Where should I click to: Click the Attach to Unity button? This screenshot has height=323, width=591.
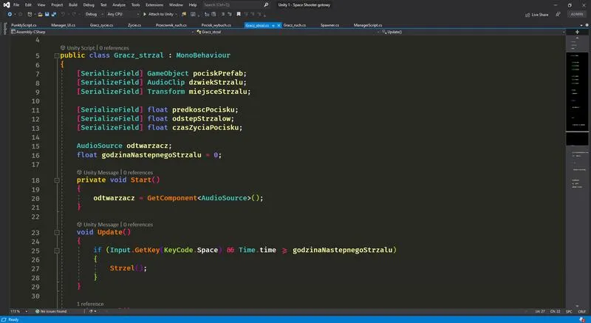pyautogui.click(x=158, y=14)
